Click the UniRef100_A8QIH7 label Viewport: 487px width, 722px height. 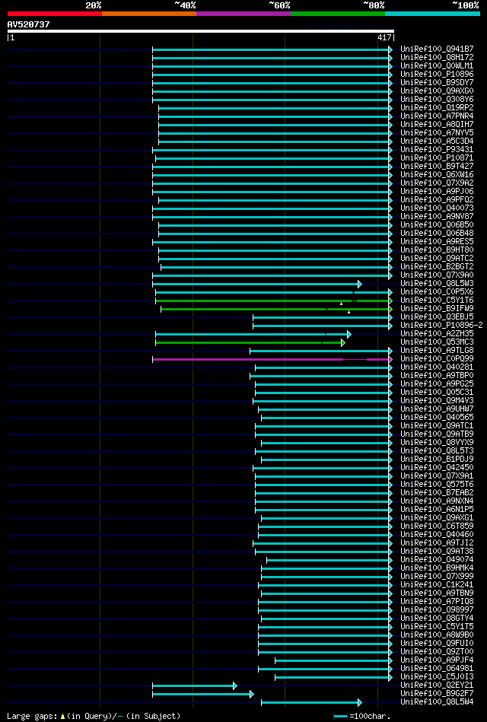(x=437, y=124)
